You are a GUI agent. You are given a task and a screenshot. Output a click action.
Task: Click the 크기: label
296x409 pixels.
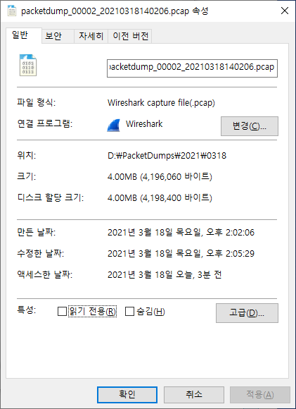point(26,176)
